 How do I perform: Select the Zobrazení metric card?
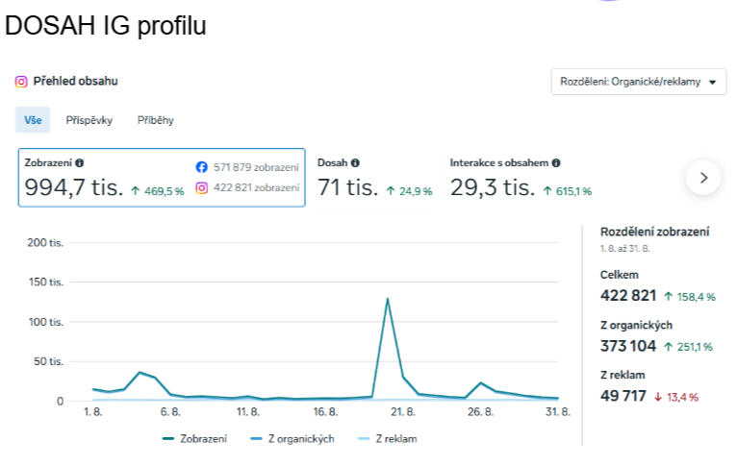[162, 178]
